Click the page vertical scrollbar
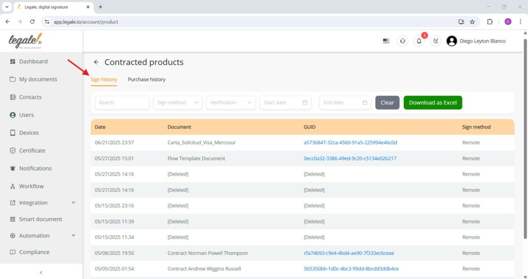528x279 pixels. [525, 138]
